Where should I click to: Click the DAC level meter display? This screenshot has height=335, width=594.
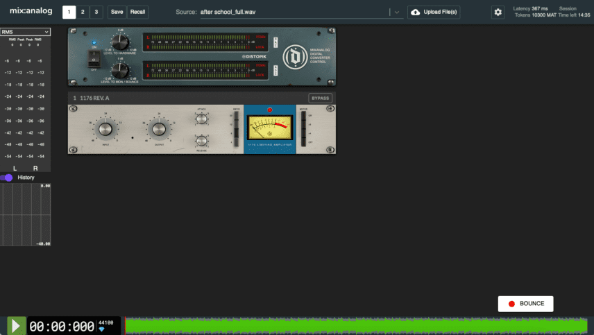tap(205, 42)
